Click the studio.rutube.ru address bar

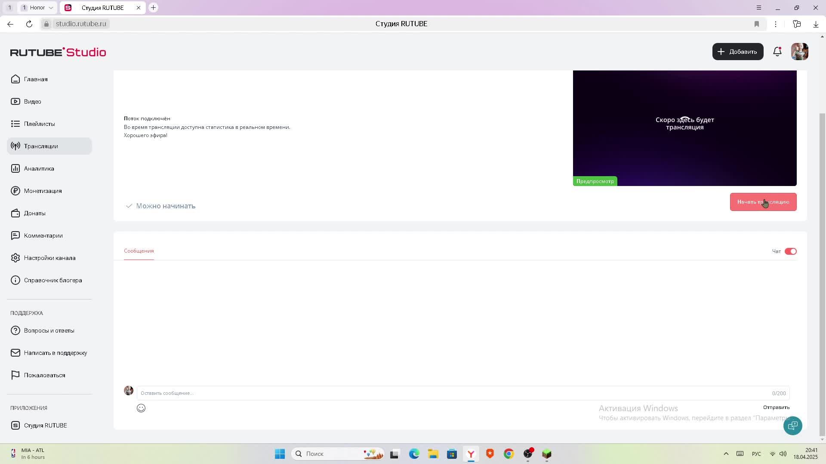point(81,24)
